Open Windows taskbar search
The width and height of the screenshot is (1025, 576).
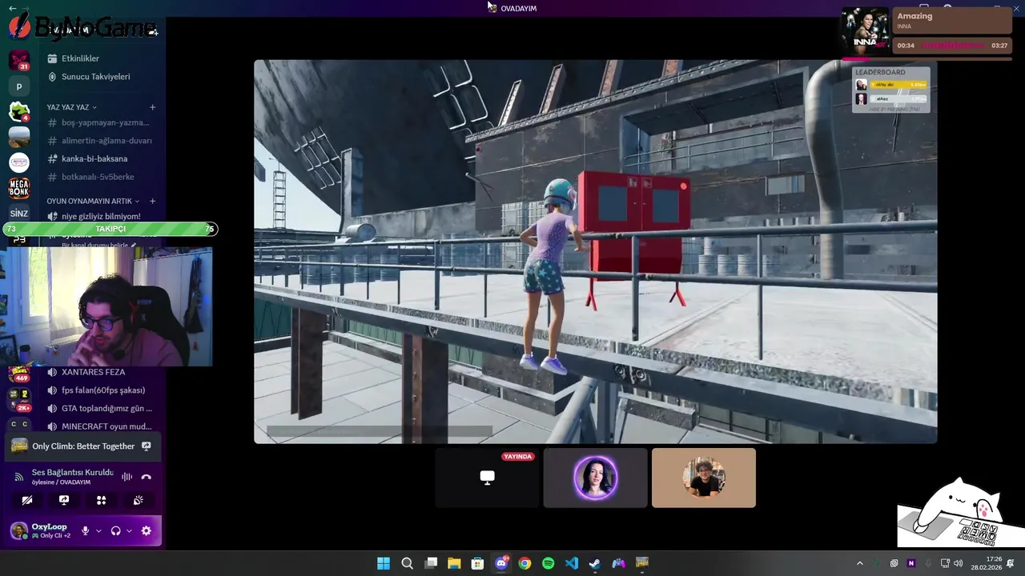[407, 563]
